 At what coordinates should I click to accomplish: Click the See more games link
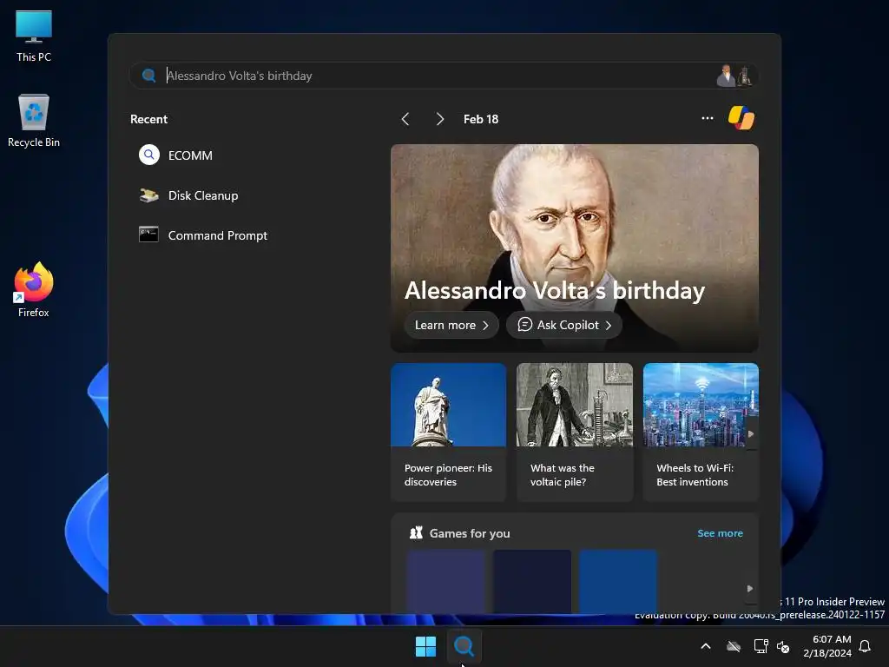(x=720, y=533)
